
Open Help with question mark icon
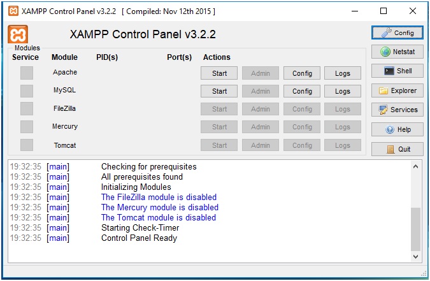tap(398, 129)
